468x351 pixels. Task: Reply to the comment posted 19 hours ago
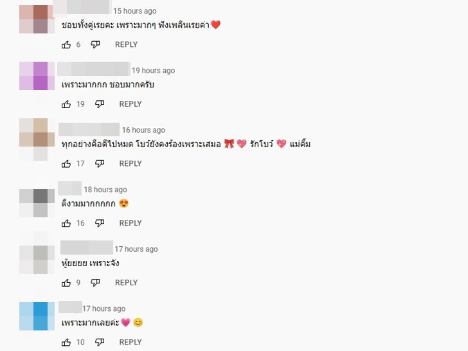coord(130,104)
